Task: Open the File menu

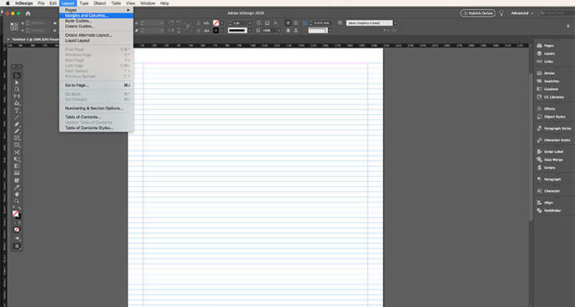Action: 41,3
